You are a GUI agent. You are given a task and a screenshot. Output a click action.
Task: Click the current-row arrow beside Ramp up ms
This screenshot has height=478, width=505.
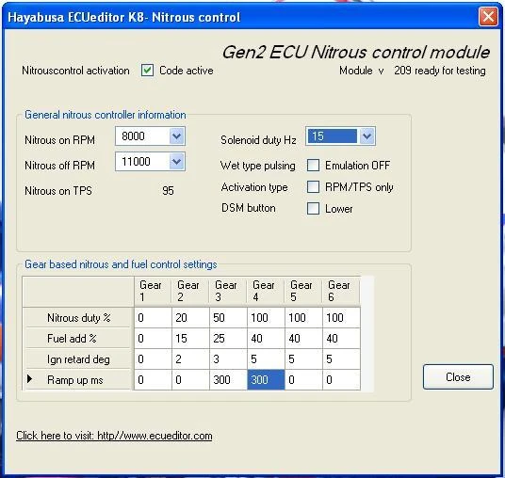(29, 378)
